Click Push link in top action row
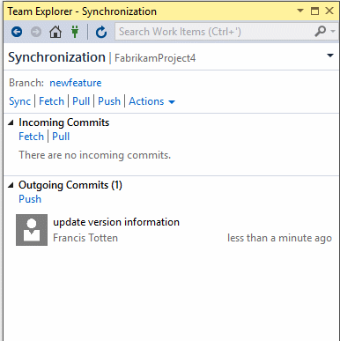This screenshot has height=341, width=340. point(109,101)
